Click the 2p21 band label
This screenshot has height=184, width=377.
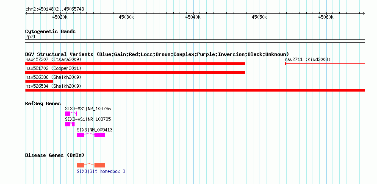30,37
